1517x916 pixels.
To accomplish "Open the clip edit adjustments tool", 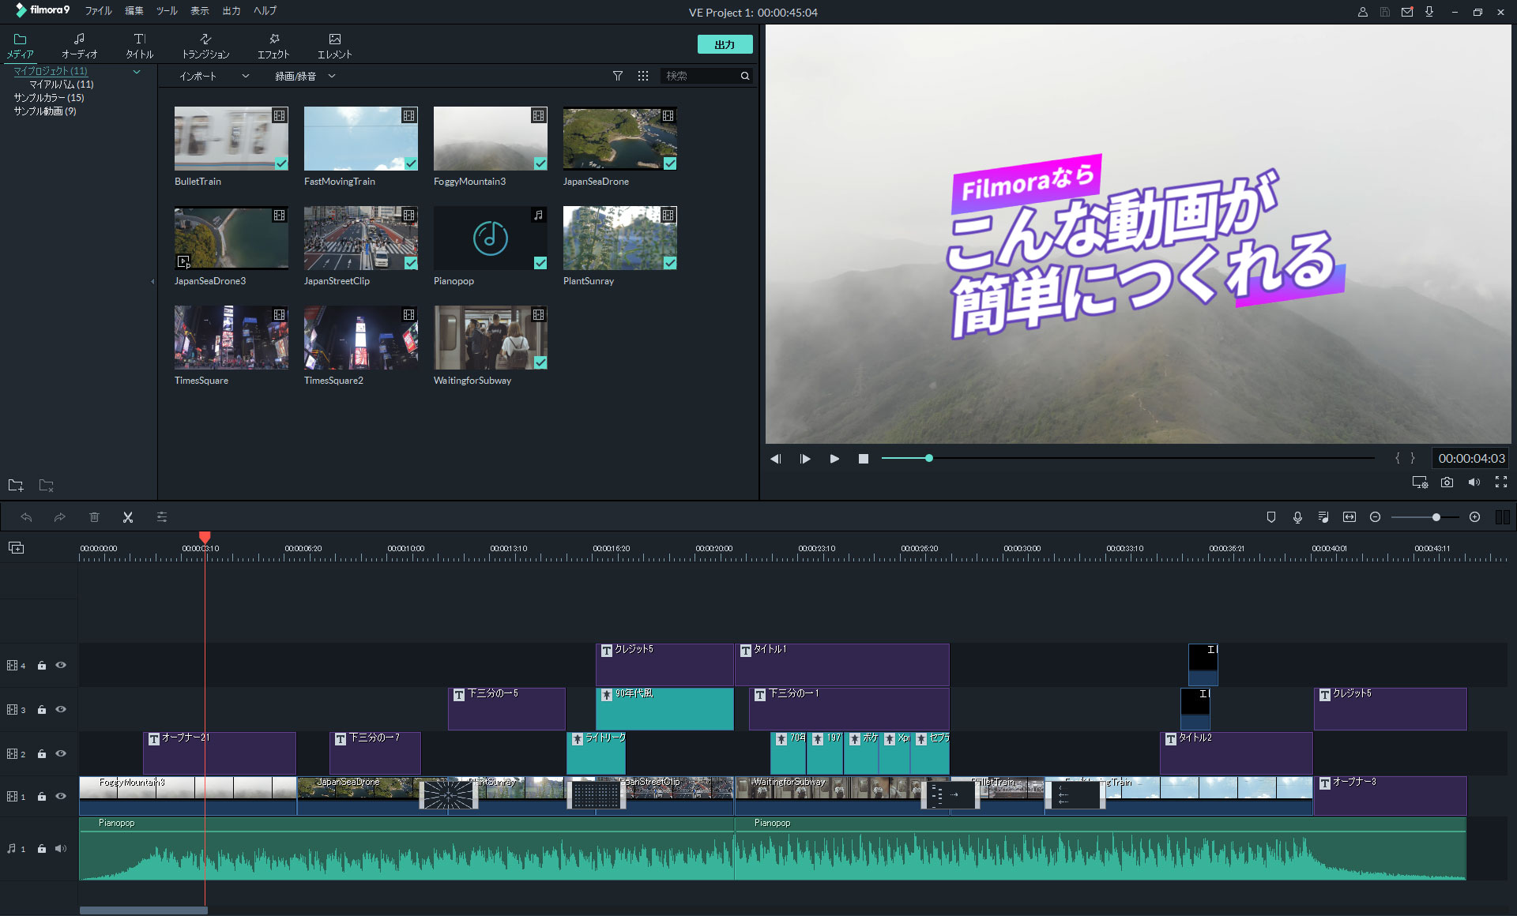I will [162, 517].
